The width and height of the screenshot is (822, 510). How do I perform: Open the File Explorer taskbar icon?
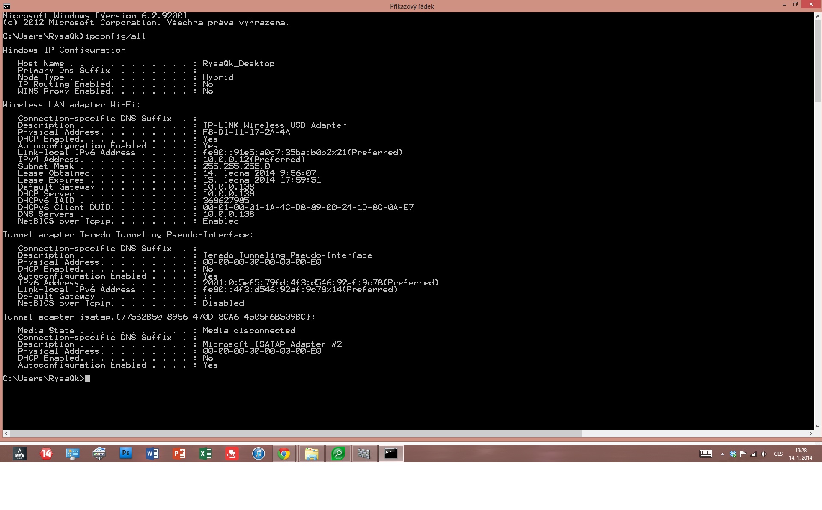tap(311, 453)
